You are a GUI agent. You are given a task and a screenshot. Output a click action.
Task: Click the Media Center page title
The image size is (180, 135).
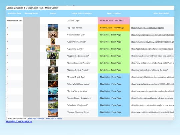tap(32, 8)
